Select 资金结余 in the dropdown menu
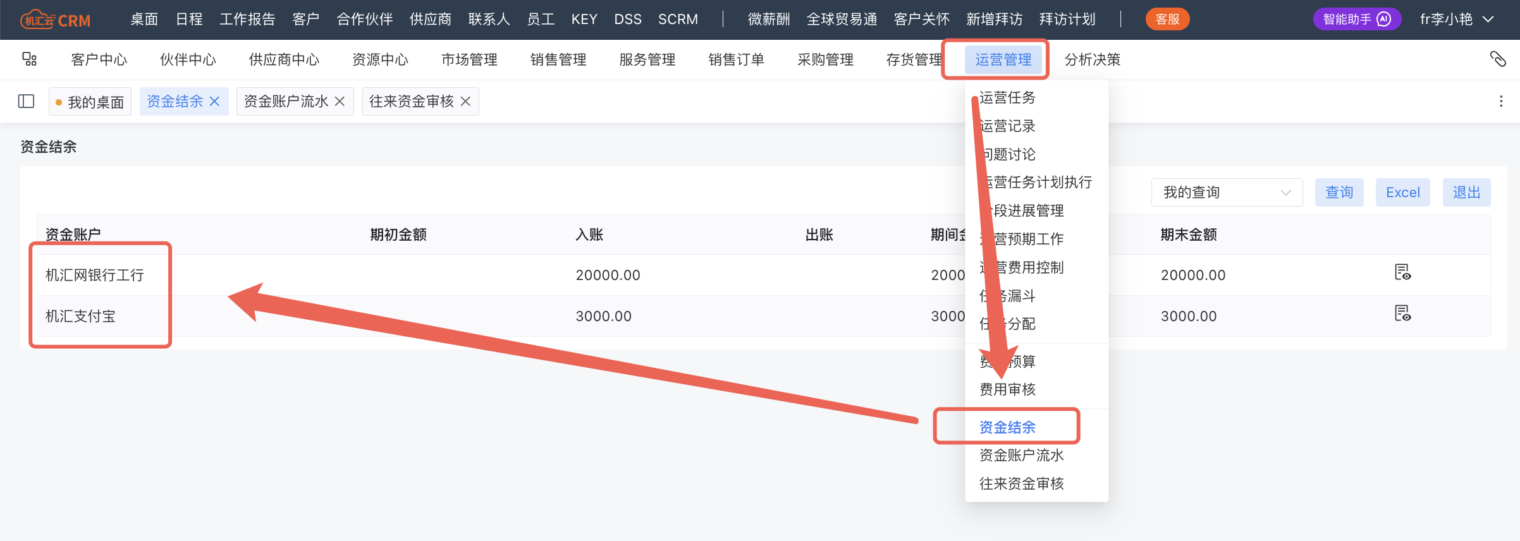Image resolution: width=1520 pixels, height=541 pixels. pyautogui.click(x=1007, y=427)
